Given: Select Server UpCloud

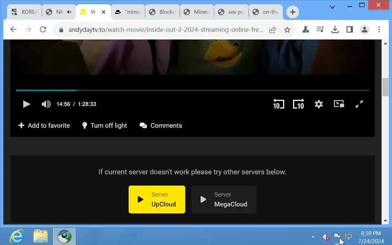Looking at the screenshot, I should (157, 199).
